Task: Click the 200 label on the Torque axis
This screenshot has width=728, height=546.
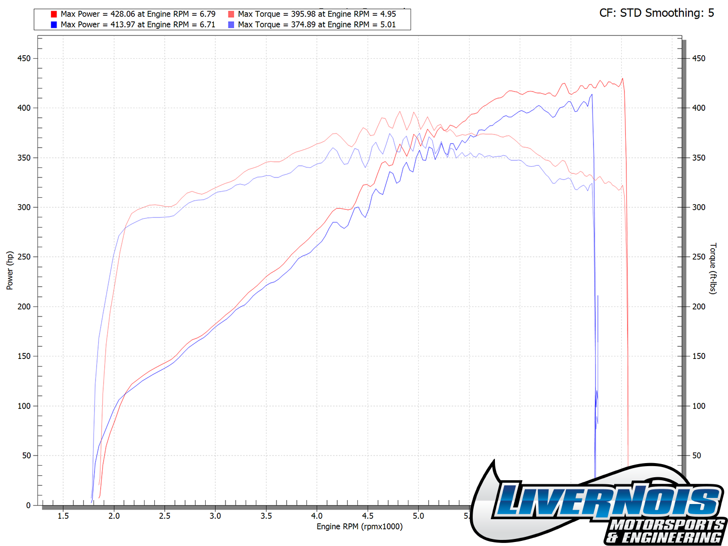Action: [x=699, y=306]
